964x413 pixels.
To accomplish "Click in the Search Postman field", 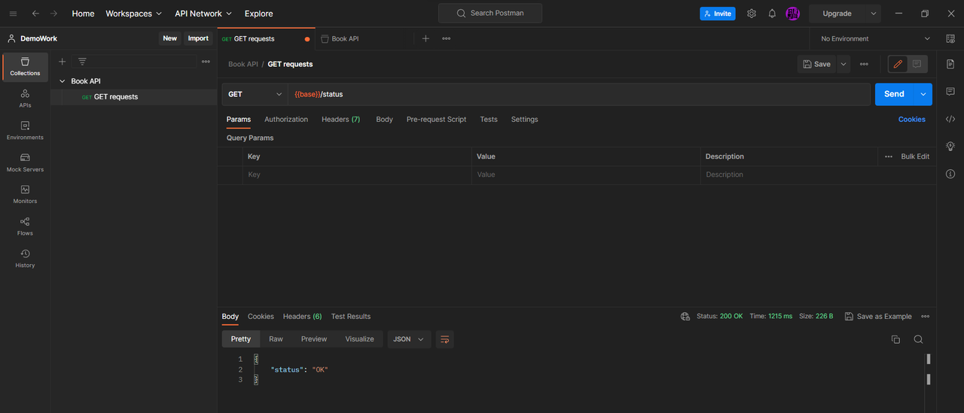I will coord(490,14).
